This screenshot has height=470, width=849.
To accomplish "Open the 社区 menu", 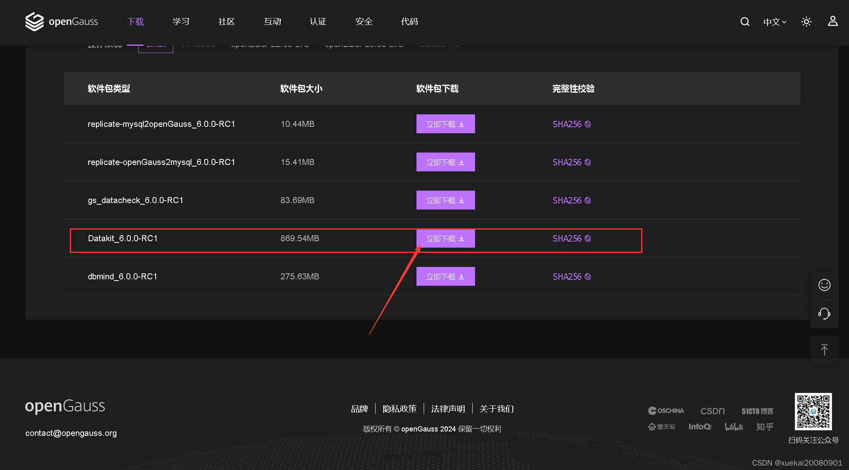I will pos(226,22).
